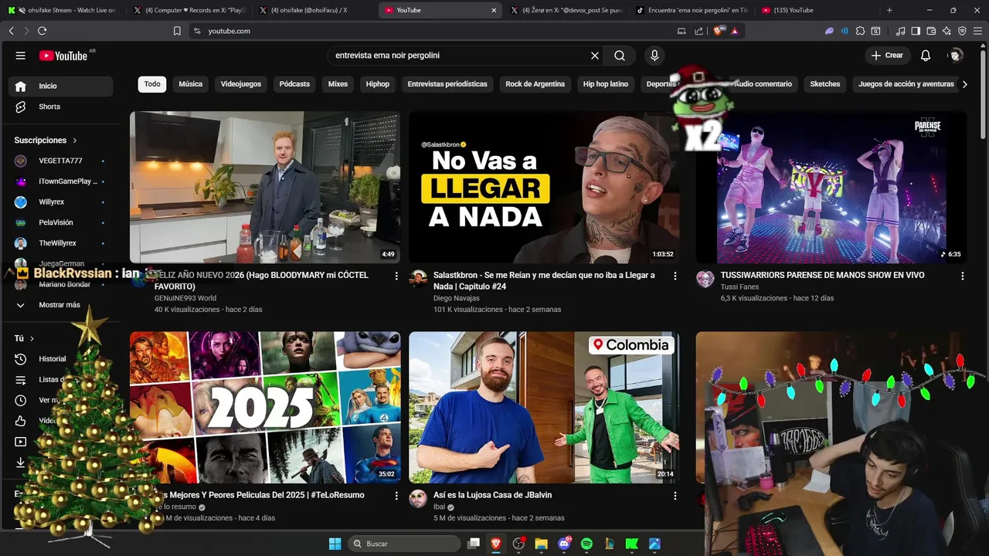Open the Diego Navajas channel link
The width and height of the screenshot is (989, 556).
[x=457, y=298]
